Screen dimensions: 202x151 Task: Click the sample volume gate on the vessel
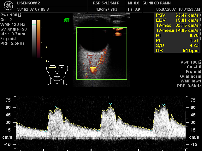point(93,68)
